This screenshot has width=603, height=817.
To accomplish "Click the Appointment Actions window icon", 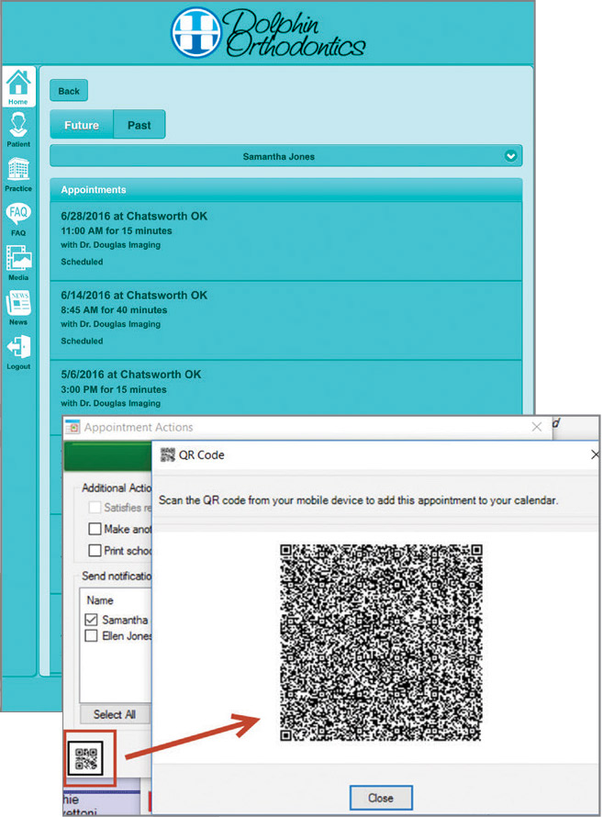I will pyautogui.click(x=73, y=427).
